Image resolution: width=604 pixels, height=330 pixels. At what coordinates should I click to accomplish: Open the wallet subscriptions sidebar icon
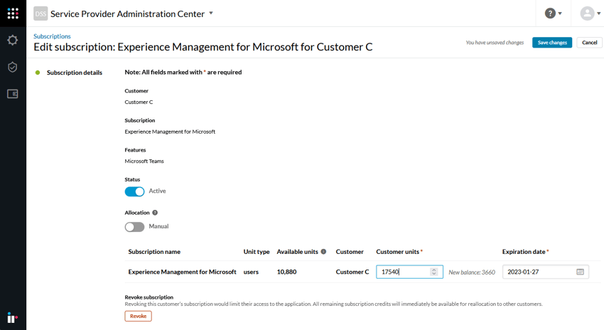tap(13, 94)
